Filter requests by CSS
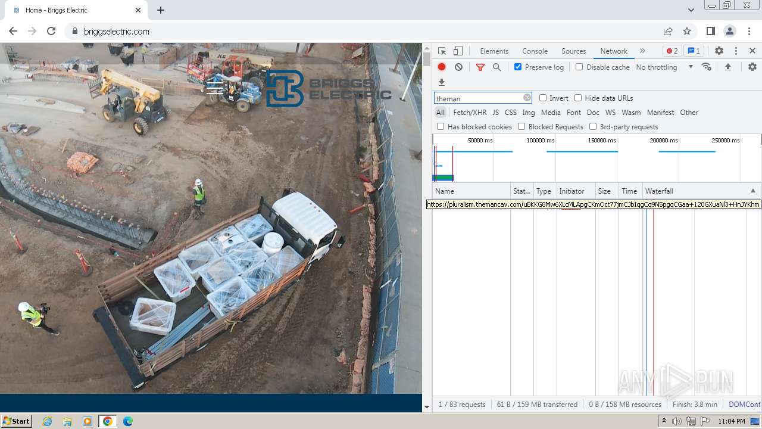 click(511, 112)
